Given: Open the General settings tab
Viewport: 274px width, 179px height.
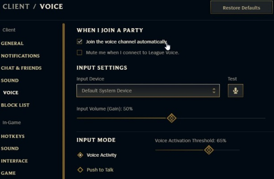Looking at the screenshot, I should 12,43.
